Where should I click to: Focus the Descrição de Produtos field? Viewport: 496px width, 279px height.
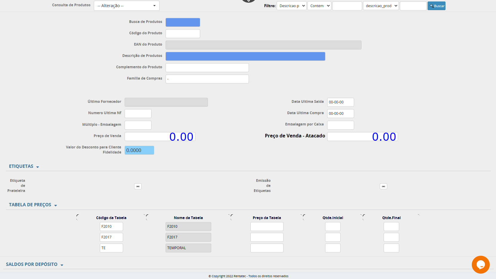(245, 56)
